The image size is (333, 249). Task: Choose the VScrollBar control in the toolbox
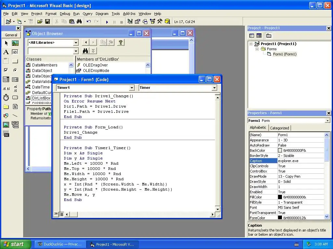pos(15,88)
